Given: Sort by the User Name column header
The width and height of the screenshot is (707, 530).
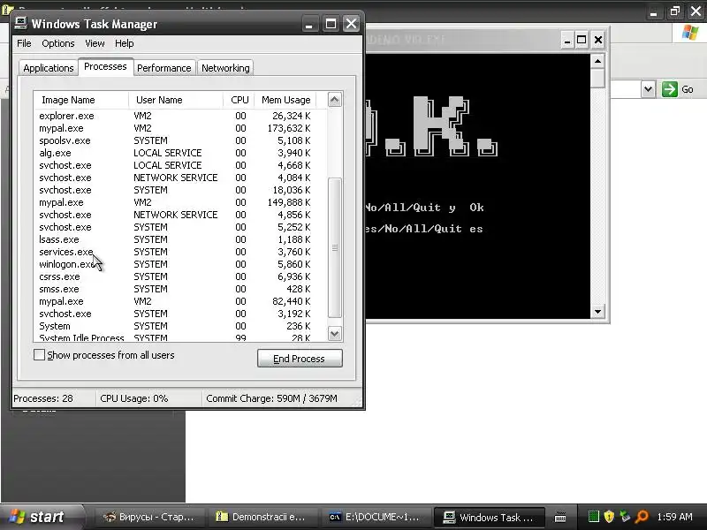Looking at the screenshot, I should pos(176,100).
